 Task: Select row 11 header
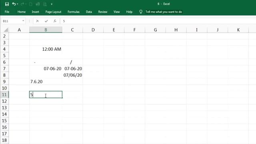4,95
